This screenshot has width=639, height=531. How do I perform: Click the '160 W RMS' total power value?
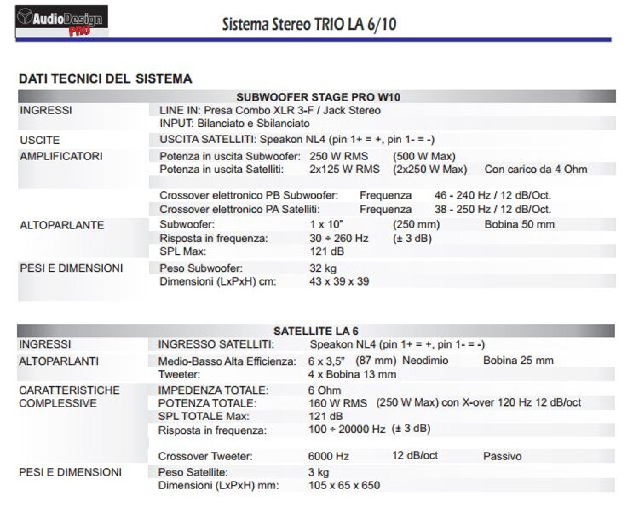coord(337,403)
